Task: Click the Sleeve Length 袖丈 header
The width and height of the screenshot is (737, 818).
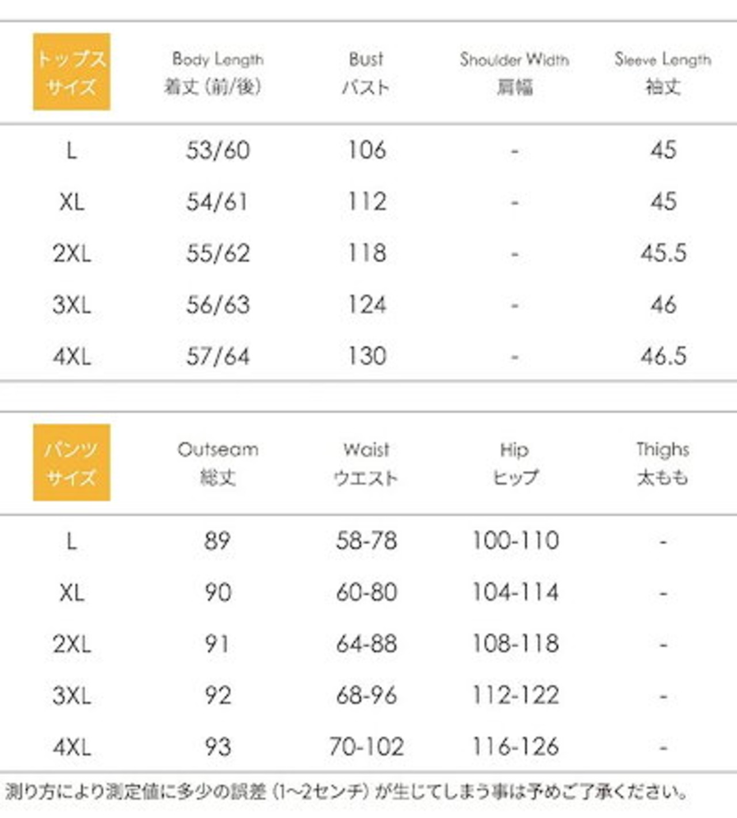Action: pos(663,73)
